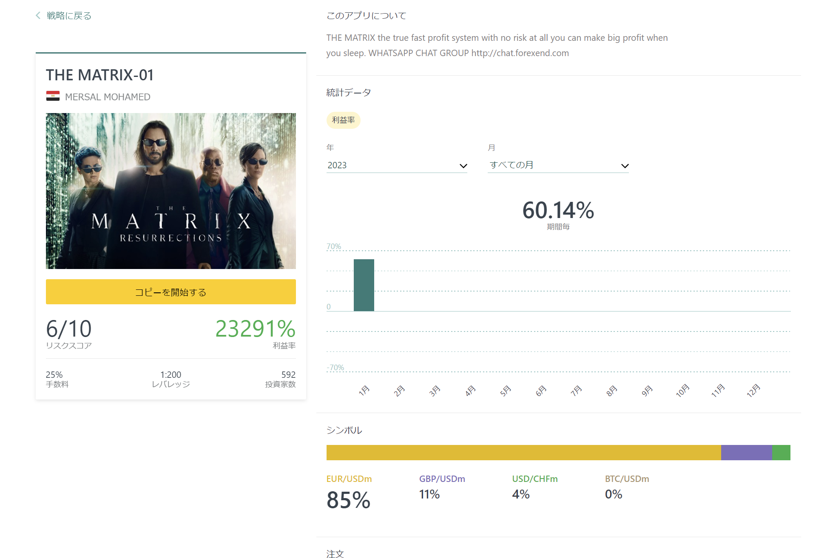This screenshot has width=830, height=558.
Task: Click the 1:200 leverage value
Action: pyautogui.click(x=171, y=375)
